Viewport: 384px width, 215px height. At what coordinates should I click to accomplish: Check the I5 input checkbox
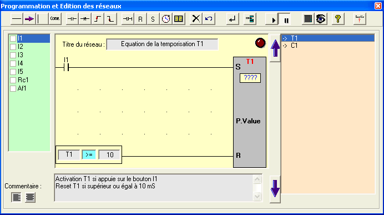coord(13,72)
